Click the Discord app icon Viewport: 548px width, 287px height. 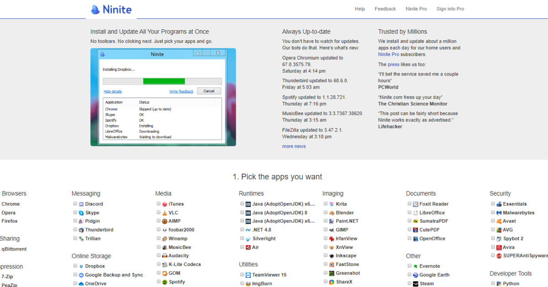(x=81, y=204)
